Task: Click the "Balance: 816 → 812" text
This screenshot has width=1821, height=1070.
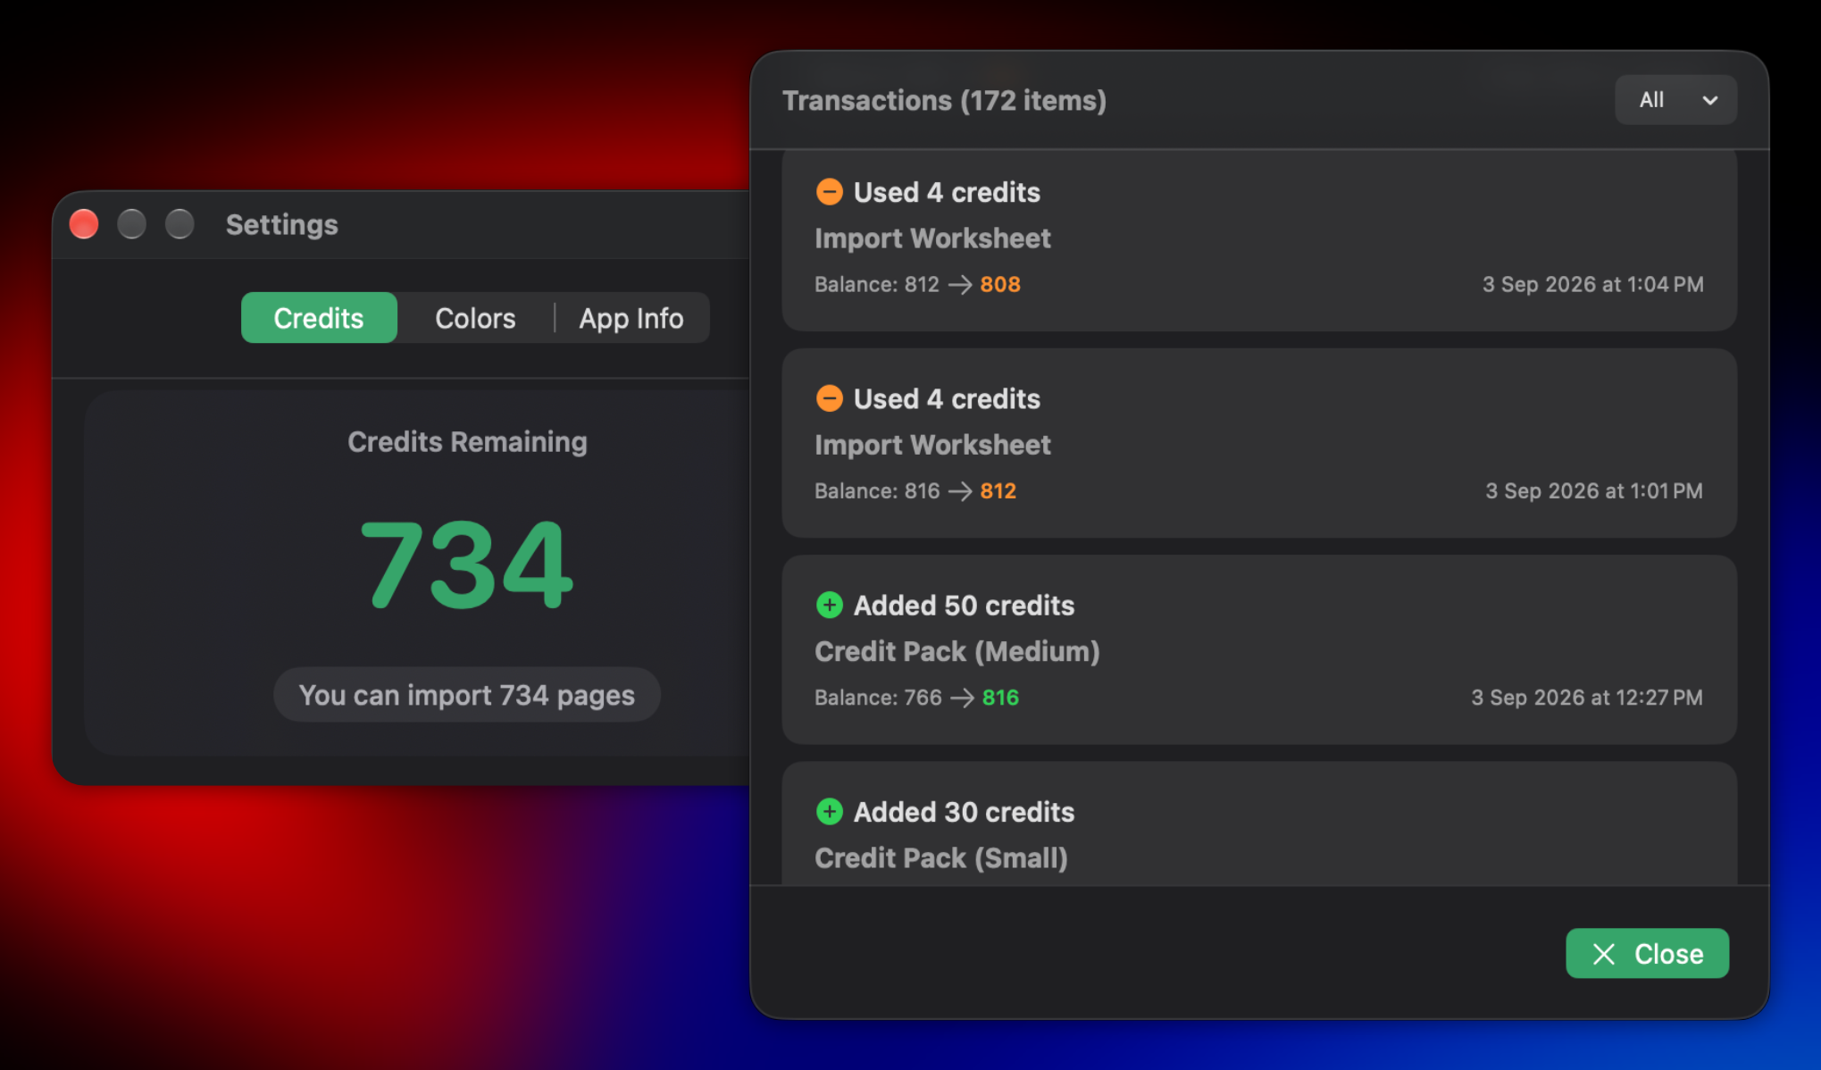Action: point(915,490)
